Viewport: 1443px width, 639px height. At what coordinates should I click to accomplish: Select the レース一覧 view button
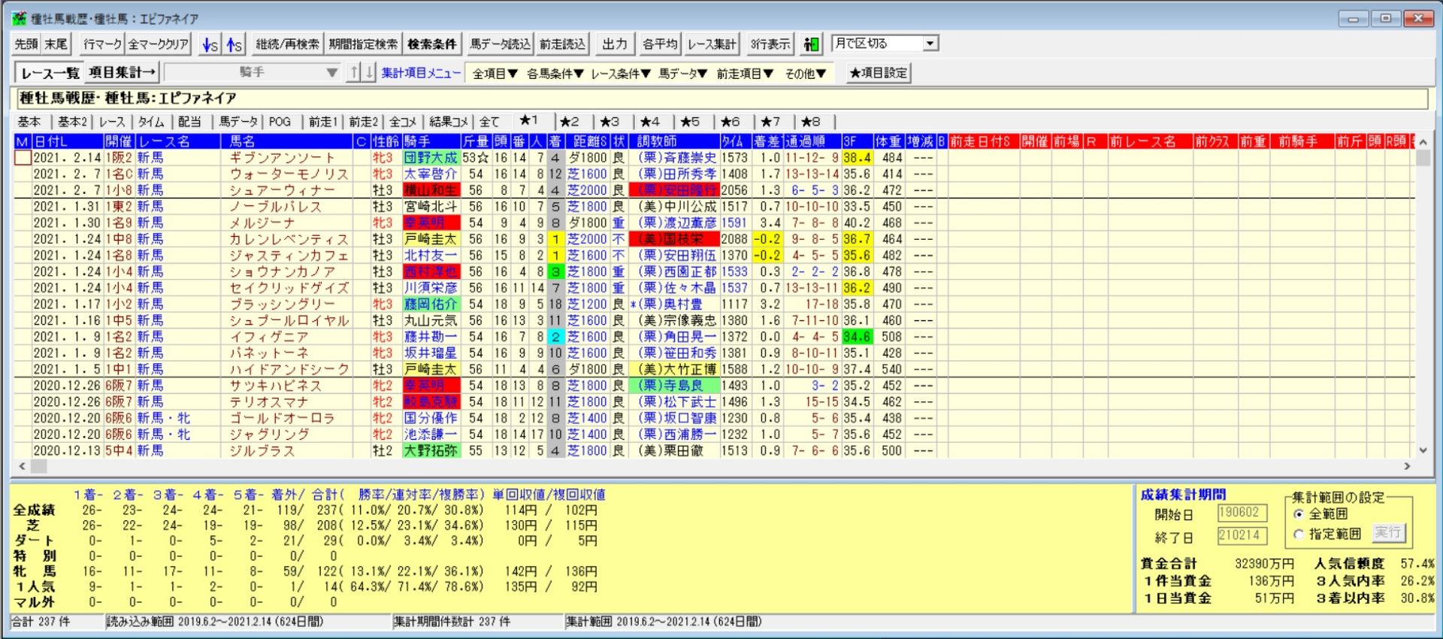pos(50,73)
